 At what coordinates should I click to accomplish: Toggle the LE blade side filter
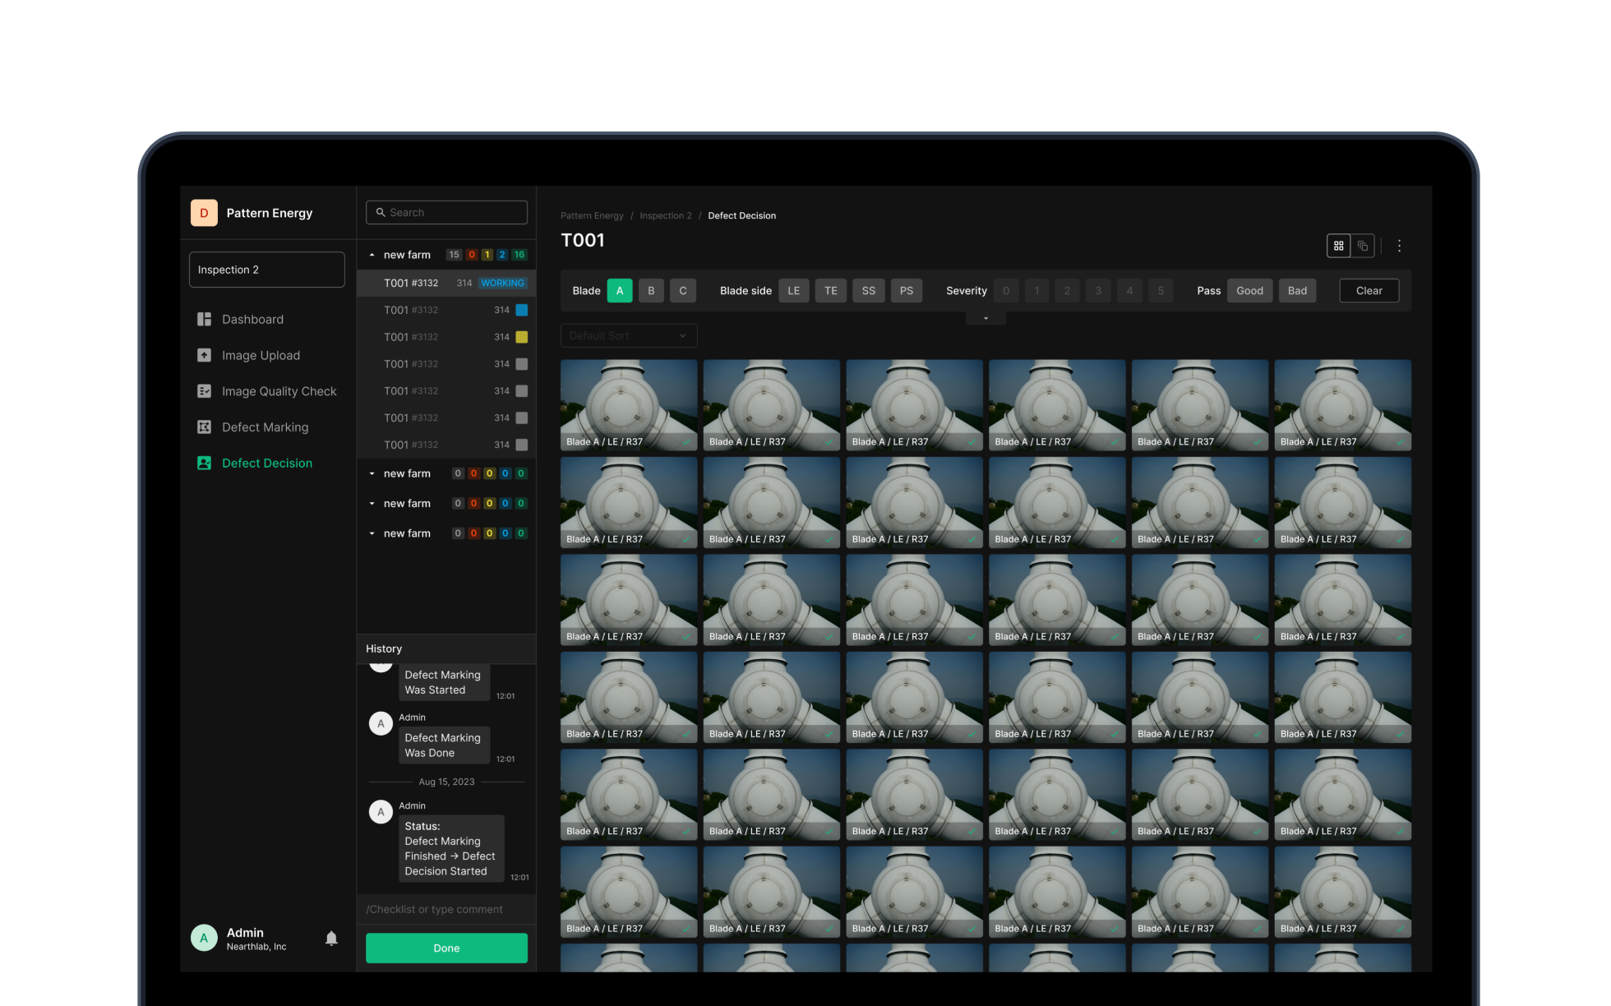click(x=793, y=291)
